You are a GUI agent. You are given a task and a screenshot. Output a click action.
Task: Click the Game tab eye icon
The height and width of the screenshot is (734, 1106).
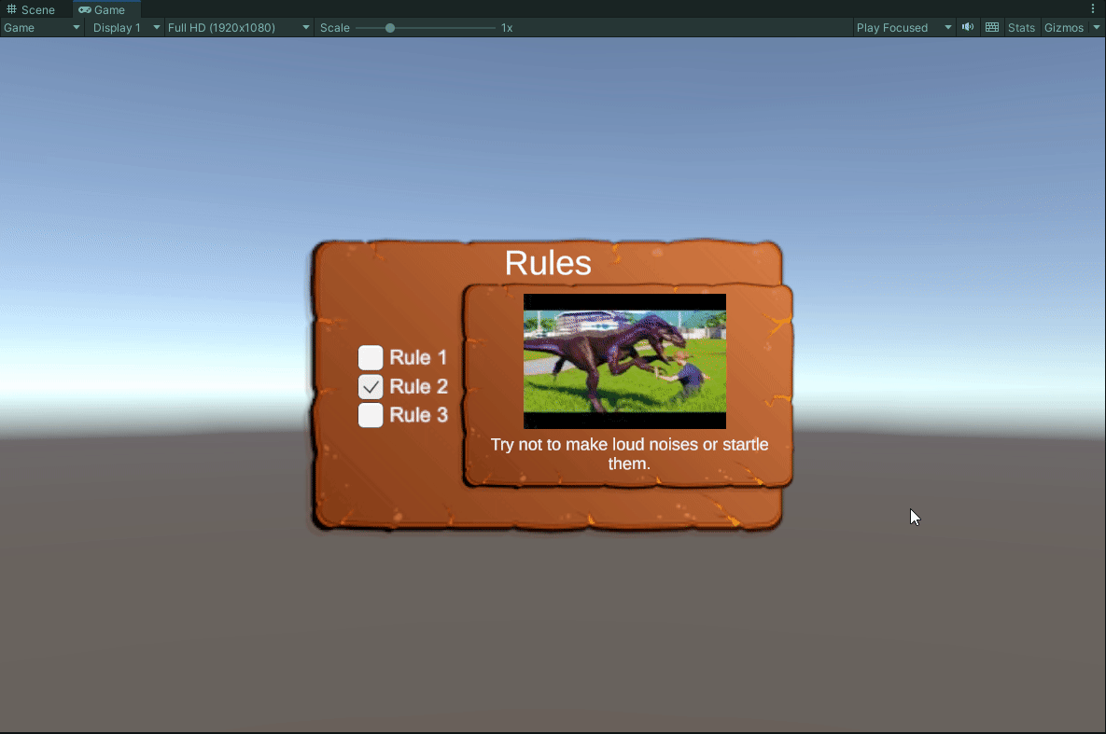pyautogui.click(x=83, y=9)
